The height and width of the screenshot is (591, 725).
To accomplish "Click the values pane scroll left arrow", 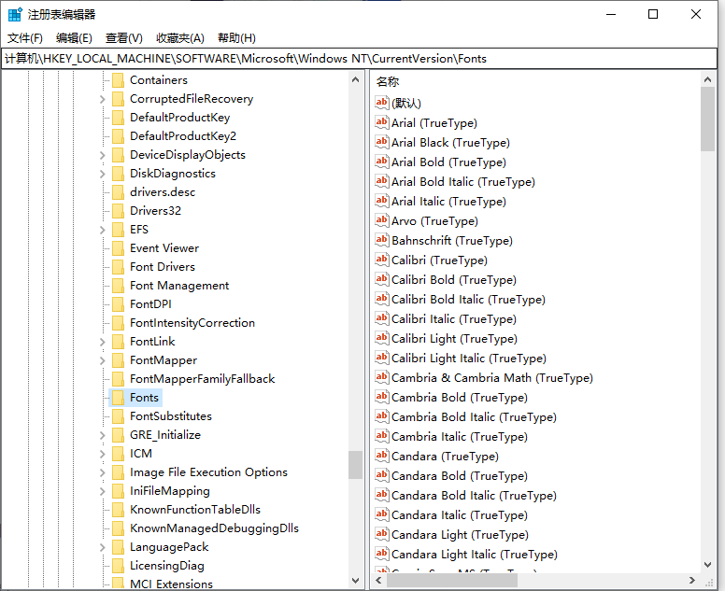I will (379, 581).
